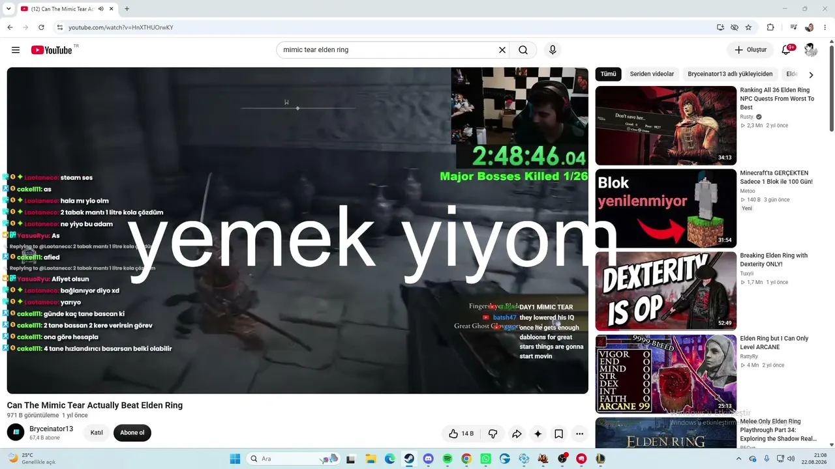Open the Chrome three-dot menu
The image size is (835, 469).
point(825,27)
